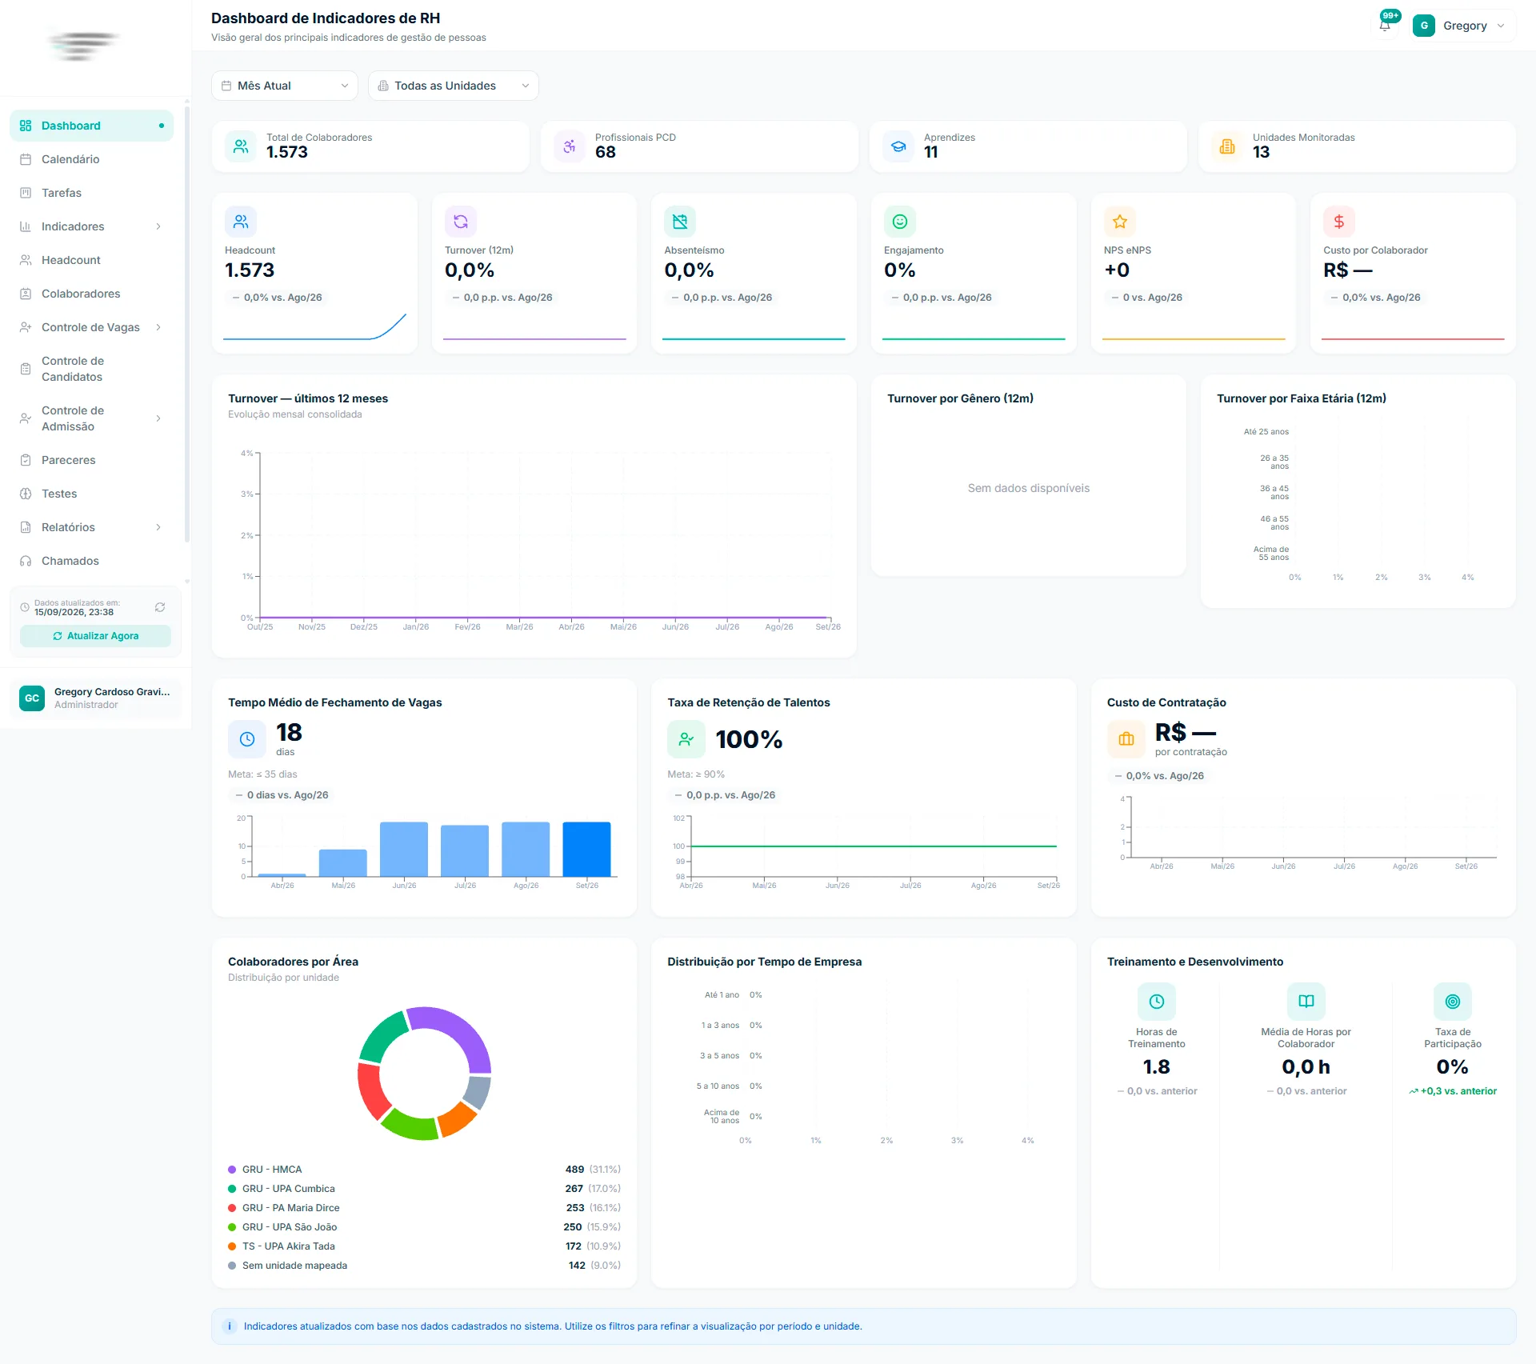The image size is (1536, 1364).
Task: Click the Turnover (12m) cycle icon
Action: [x=461, y=222]
